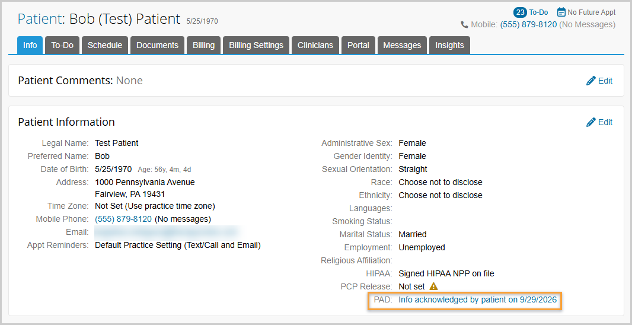Click the Preferred Name value Bob
Screen dimensions: 632x325
click(x=102, y=156)
